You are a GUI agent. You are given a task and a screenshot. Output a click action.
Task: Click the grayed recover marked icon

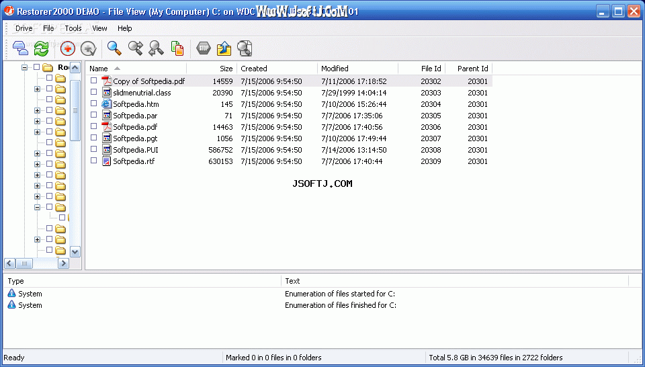pos(88,48)
